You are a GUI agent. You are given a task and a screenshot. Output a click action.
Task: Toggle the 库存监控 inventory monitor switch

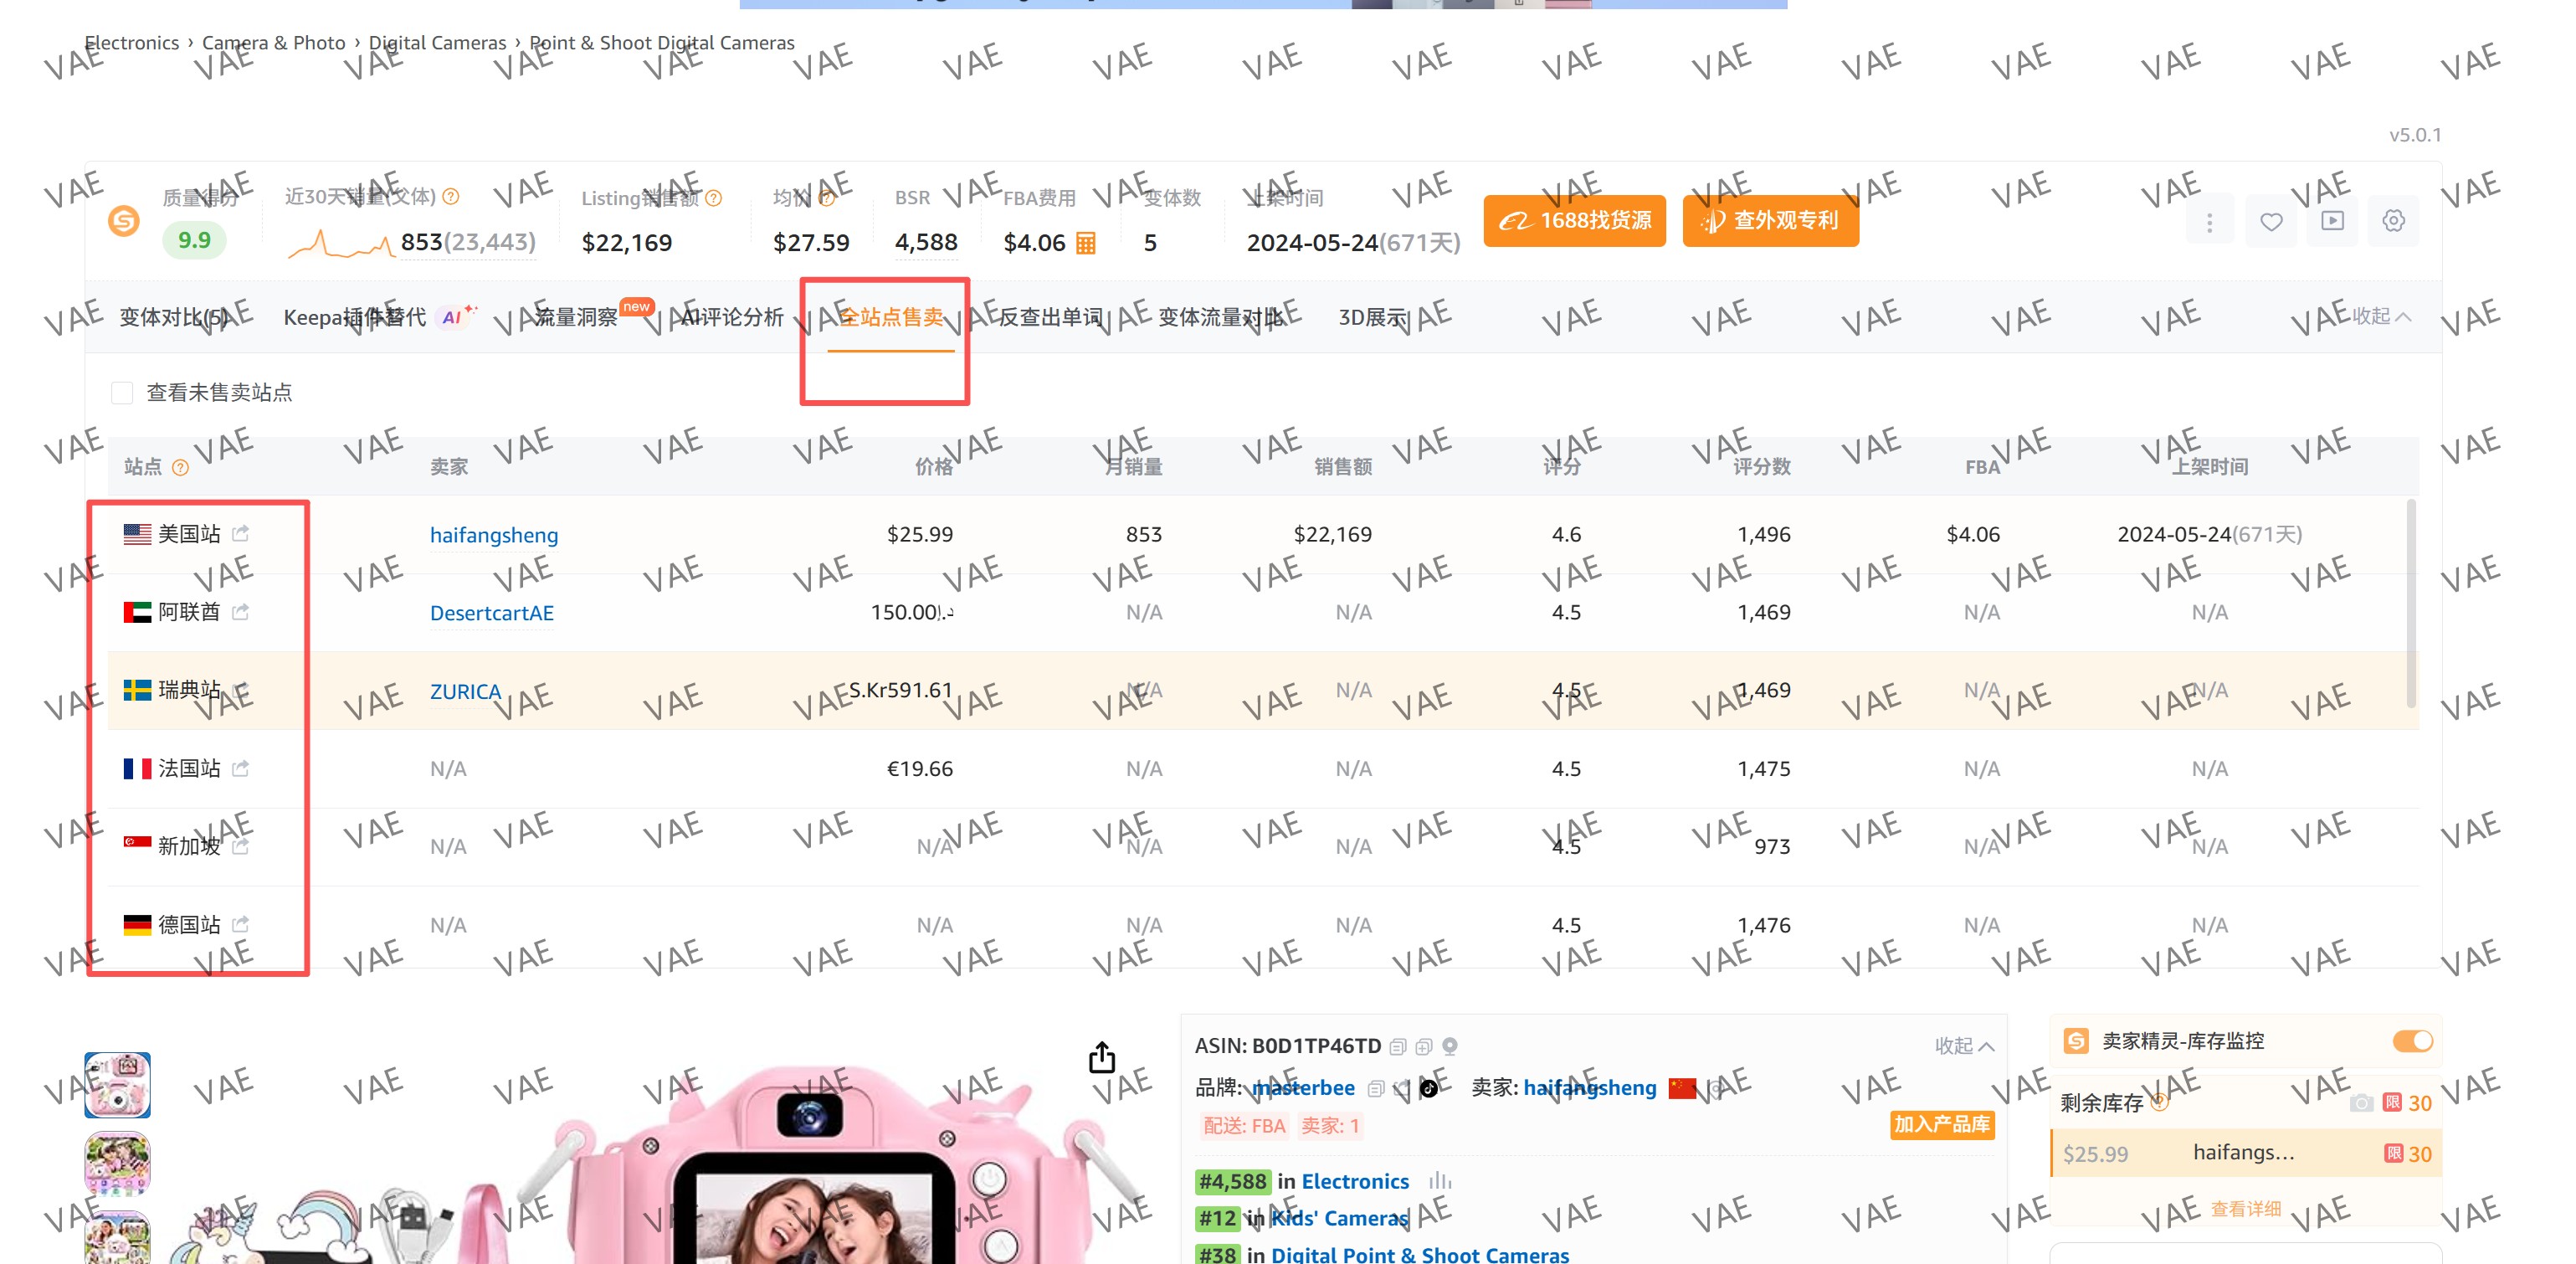[x=2412, y=1041]
